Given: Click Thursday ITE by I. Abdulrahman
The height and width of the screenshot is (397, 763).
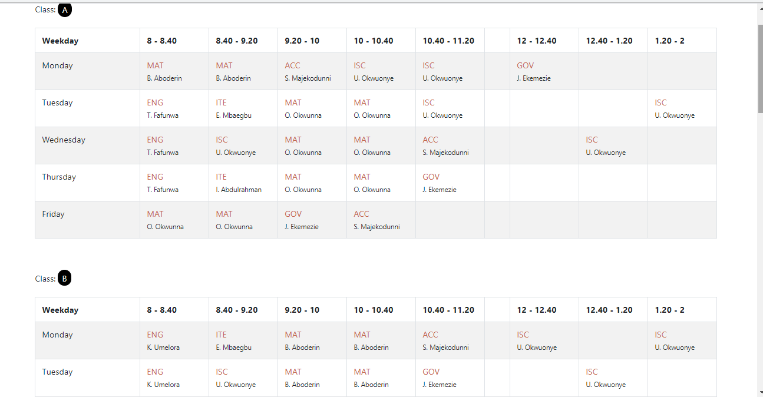Looking at the screenshot, I should 243,183.
